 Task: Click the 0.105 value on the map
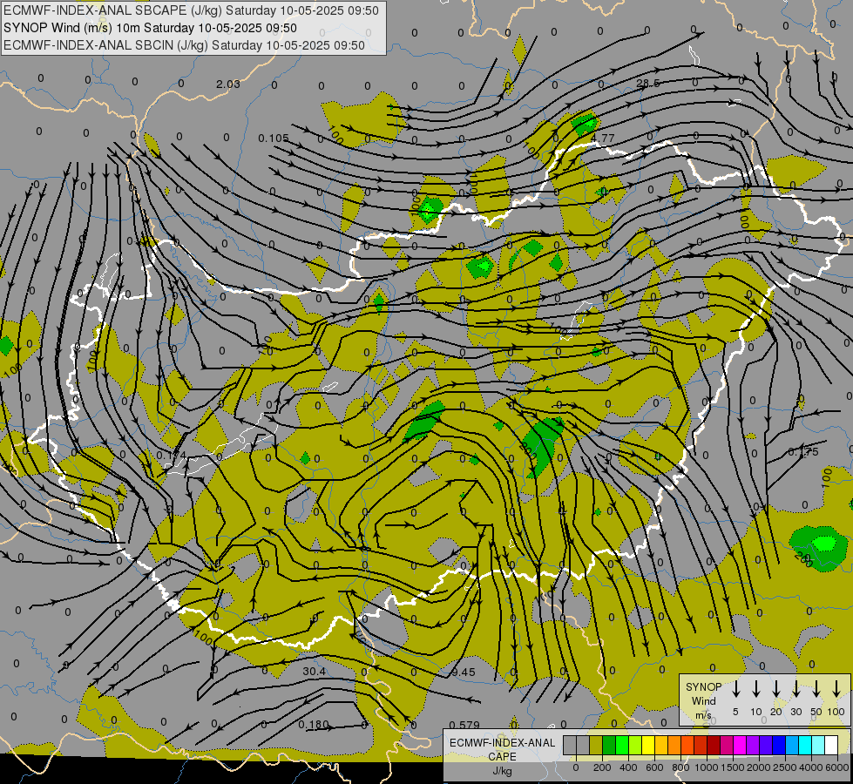coord(274,139)
